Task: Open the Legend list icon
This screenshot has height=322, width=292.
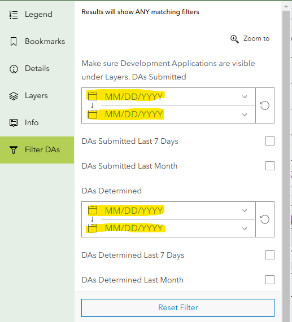Action: [14, 15]
